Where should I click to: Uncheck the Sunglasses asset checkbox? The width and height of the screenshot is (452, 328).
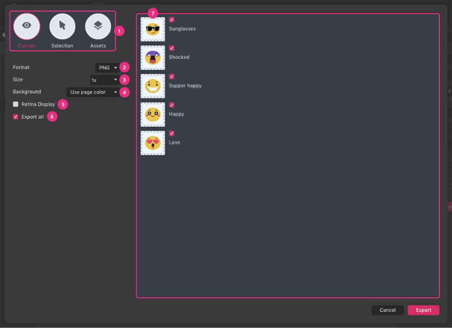pyautogui.click(x=172, y=20)
